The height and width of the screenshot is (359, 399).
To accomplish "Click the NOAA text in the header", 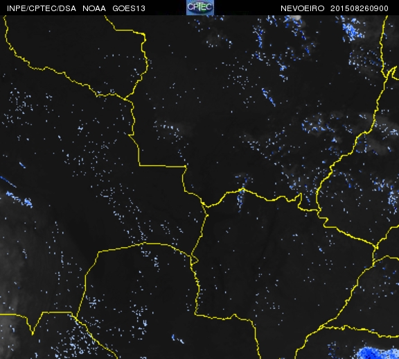I will [94, 8].
